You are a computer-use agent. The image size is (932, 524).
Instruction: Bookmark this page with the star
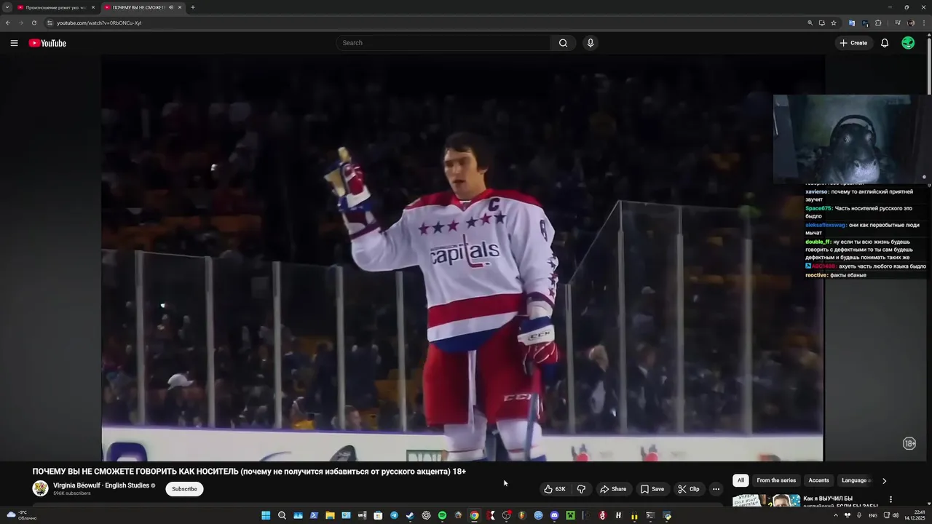pyautogui.click(x=834, y=23)
